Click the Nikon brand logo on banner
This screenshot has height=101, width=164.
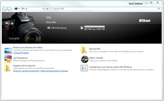tap(145, 21)
